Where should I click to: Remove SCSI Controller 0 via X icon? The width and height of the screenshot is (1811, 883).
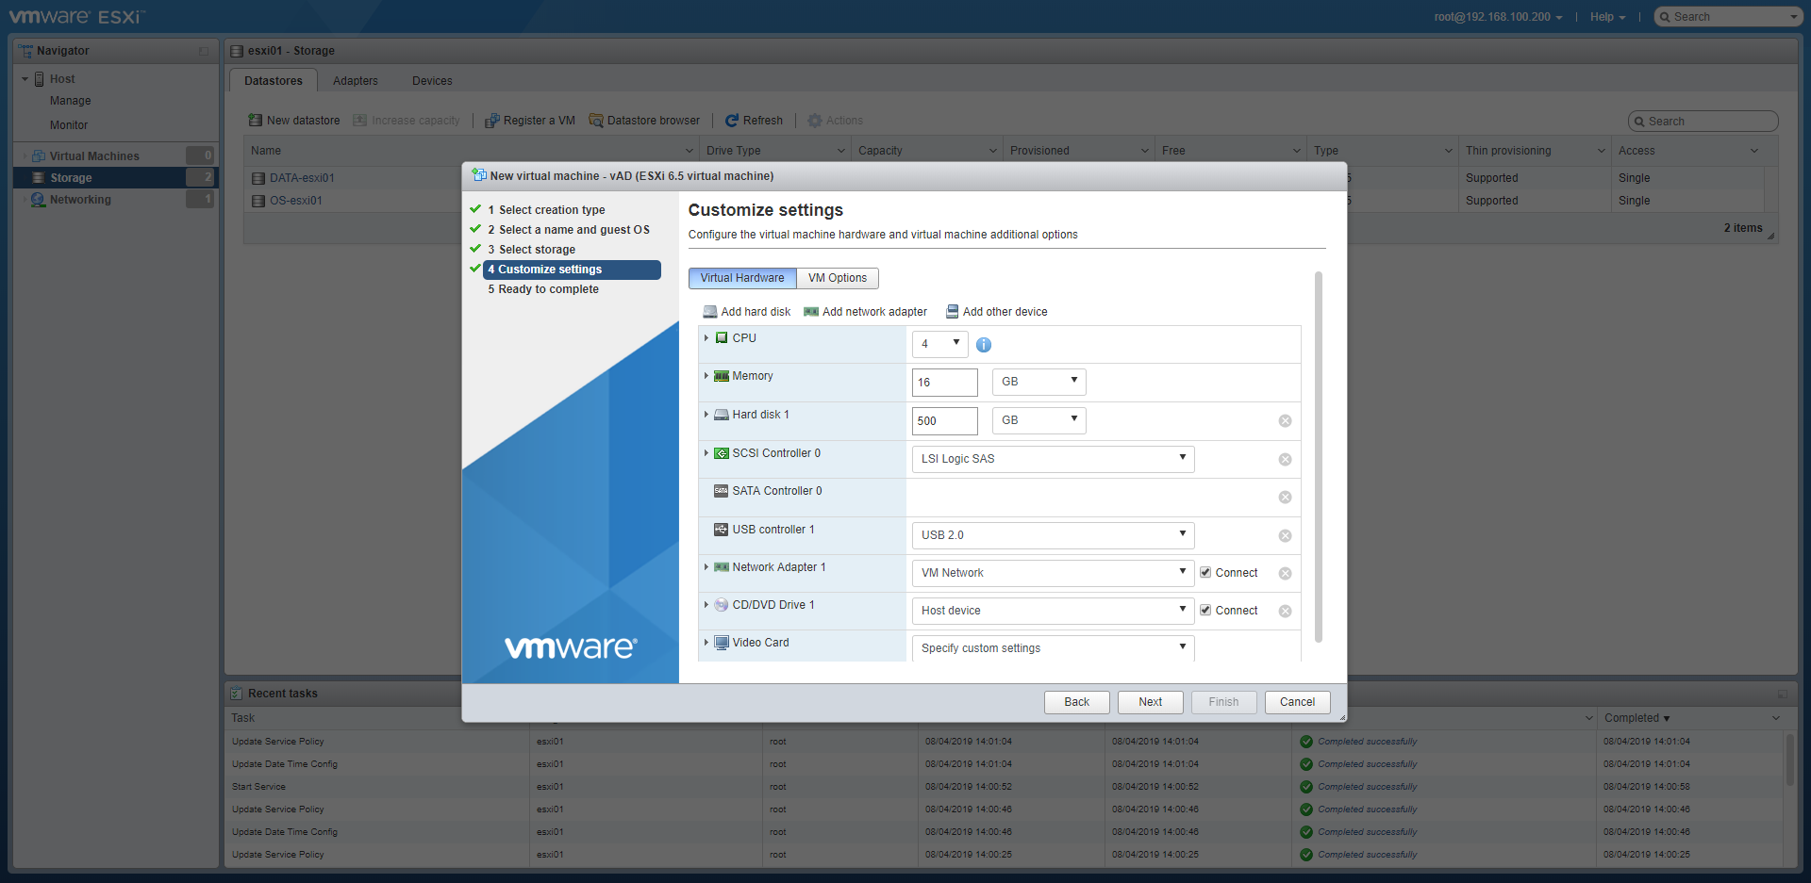click(1285, 460)
